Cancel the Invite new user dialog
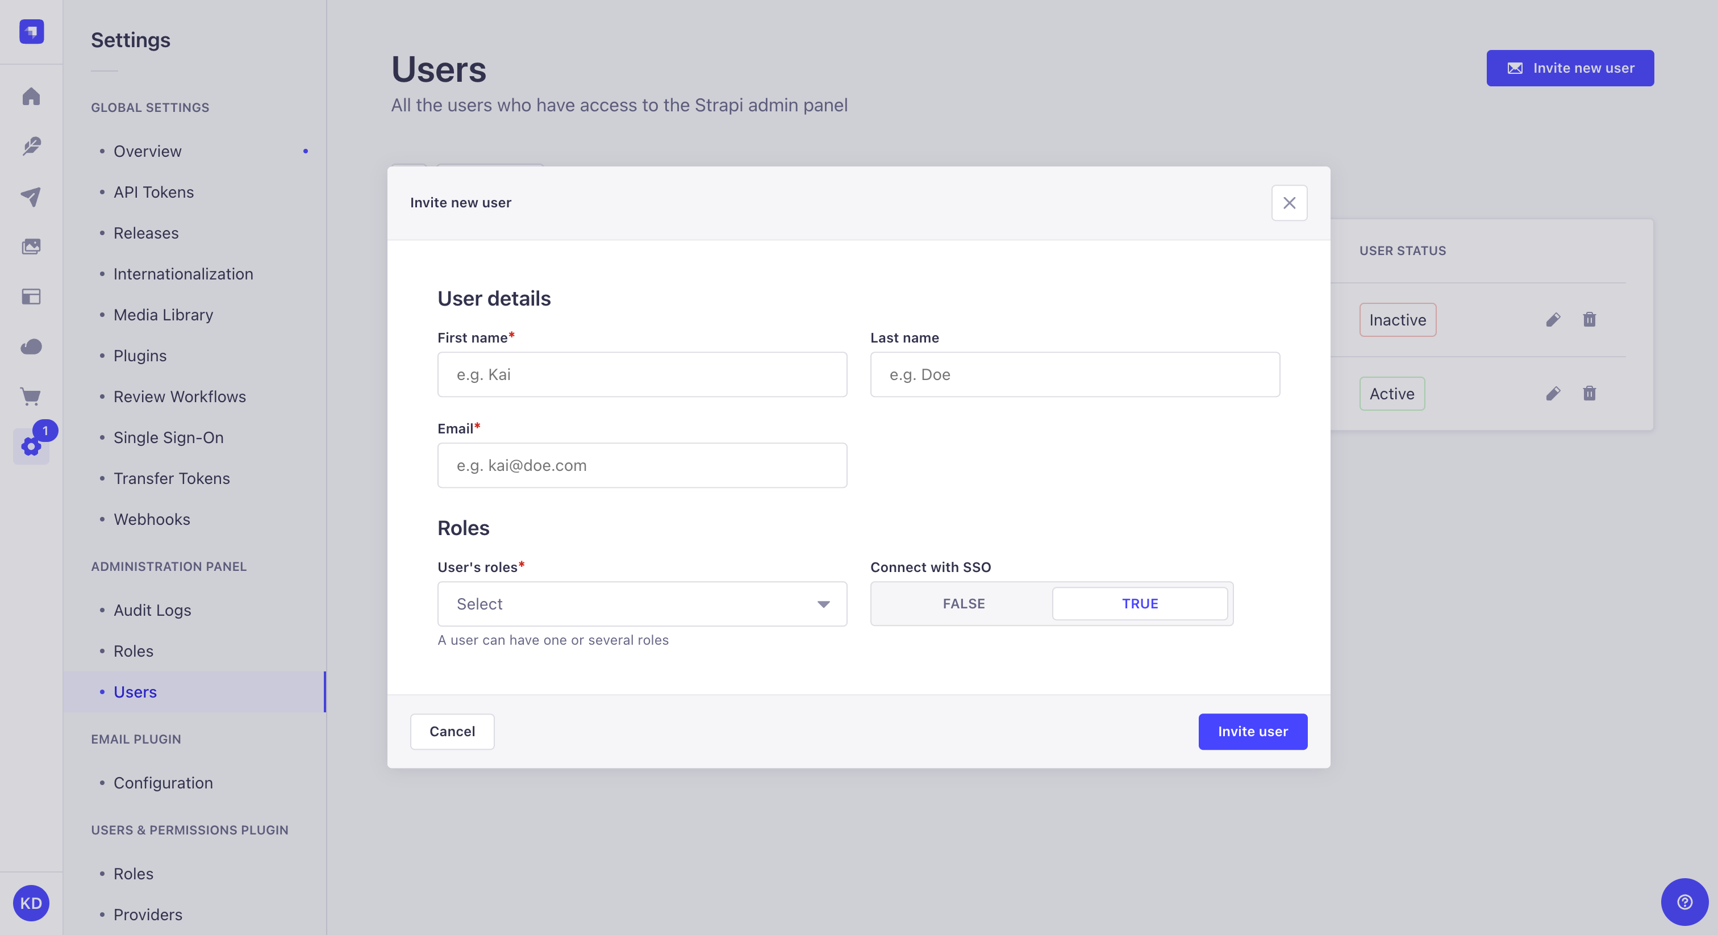Screen dimensions: 1718x935 (452, 732)
